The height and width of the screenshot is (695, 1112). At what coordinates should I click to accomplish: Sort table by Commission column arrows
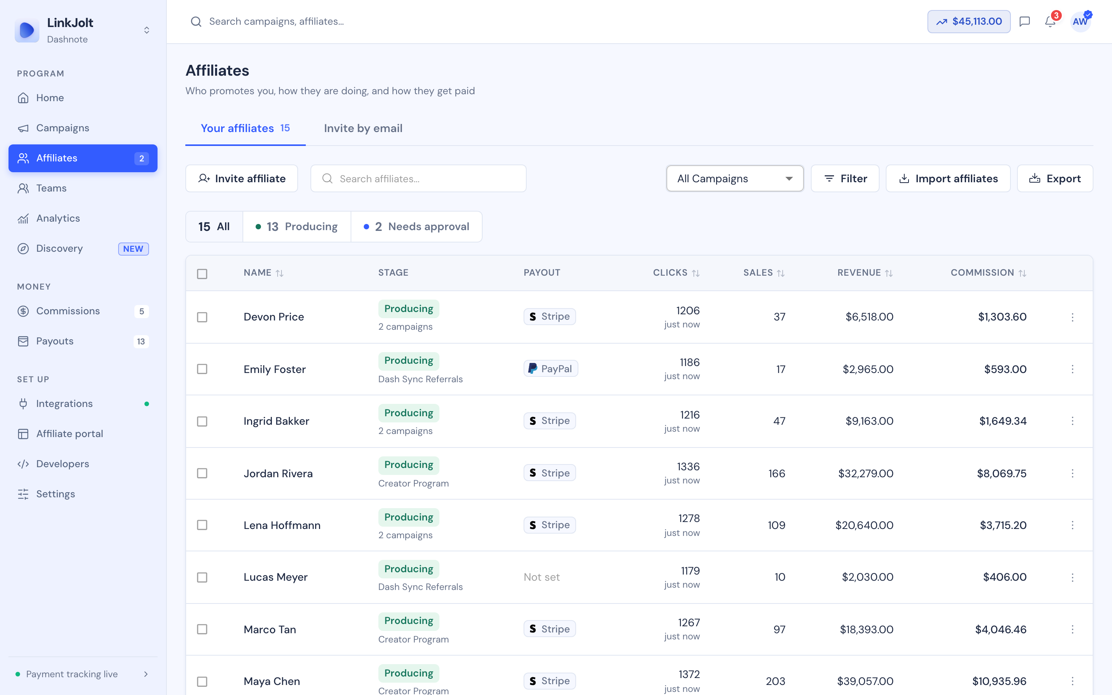[1022, 273]
